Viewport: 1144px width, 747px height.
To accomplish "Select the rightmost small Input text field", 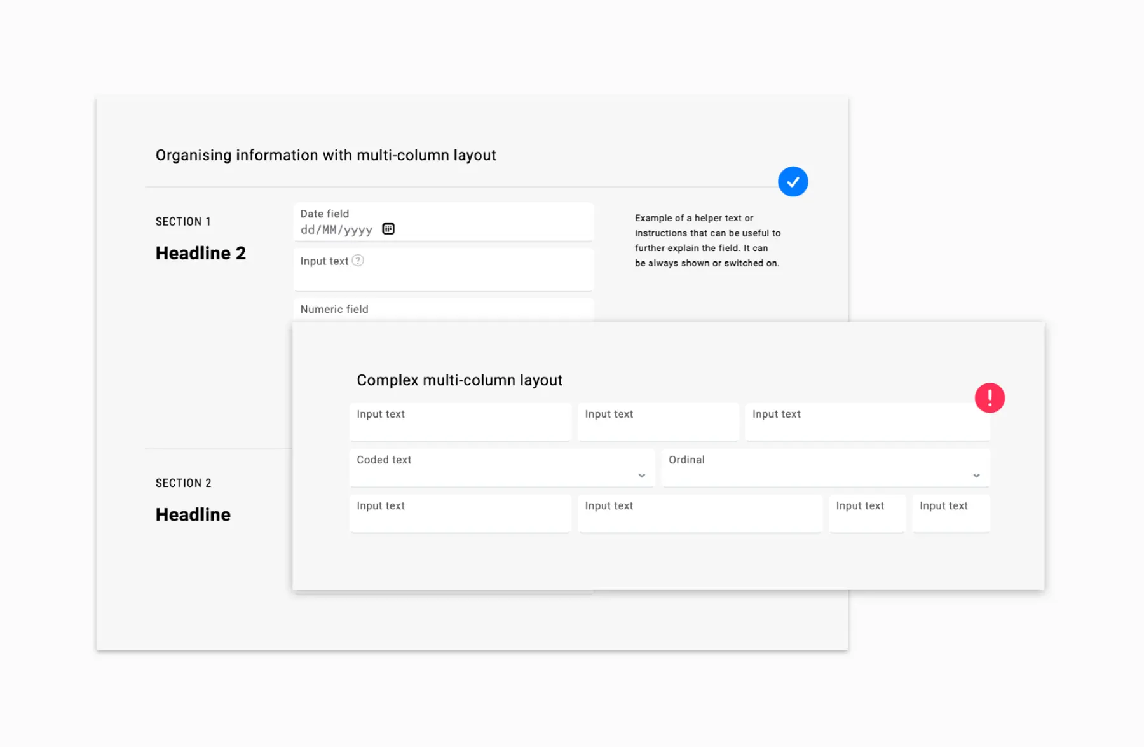I will tap(951, 513).
